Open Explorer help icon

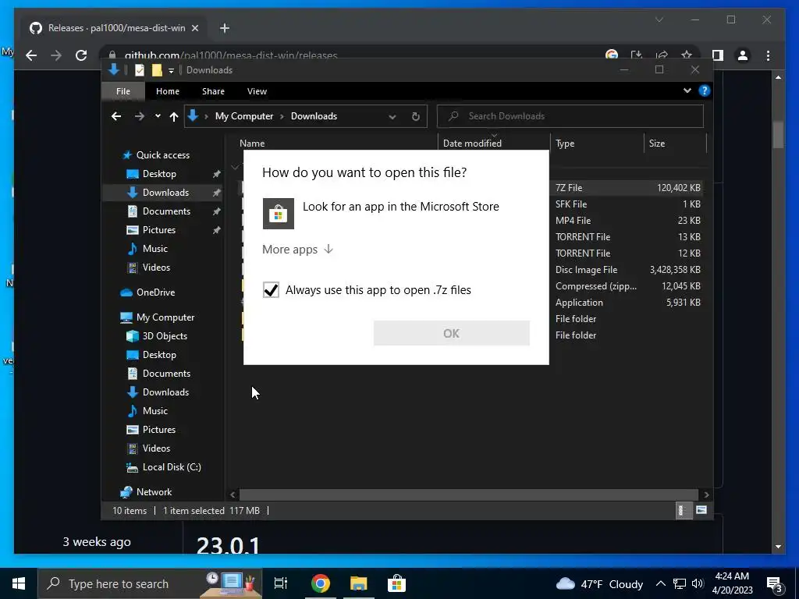click(705, 90)
